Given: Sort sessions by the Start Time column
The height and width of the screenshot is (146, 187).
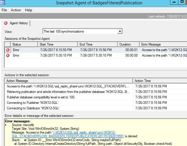Looking at the screenshot, I should [x=57, y=44].
